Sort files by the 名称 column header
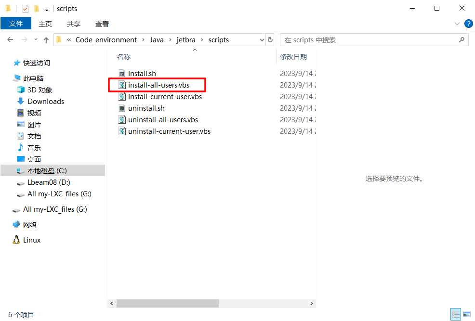Viewport: 475px width, 321px height. 124,57
